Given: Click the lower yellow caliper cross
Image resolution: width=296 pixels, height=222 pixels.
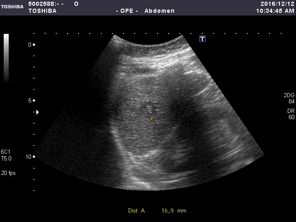Looking at the screenshot, I should click(152, 119).
